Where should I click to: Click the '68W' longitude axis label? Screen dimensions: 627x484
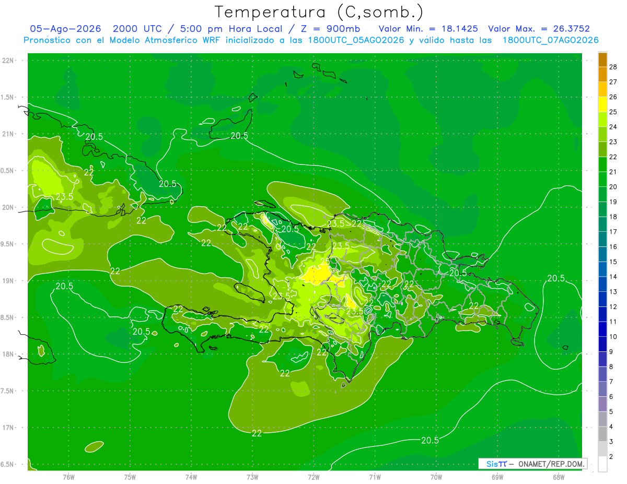(559, 477)
